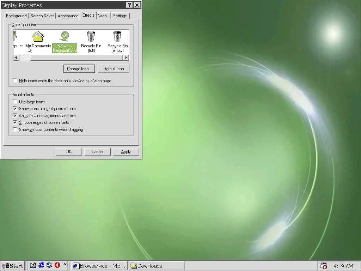This screenshot has width=361, height=271.
Task: Click the Cancel button
Action: pos(97,152)
